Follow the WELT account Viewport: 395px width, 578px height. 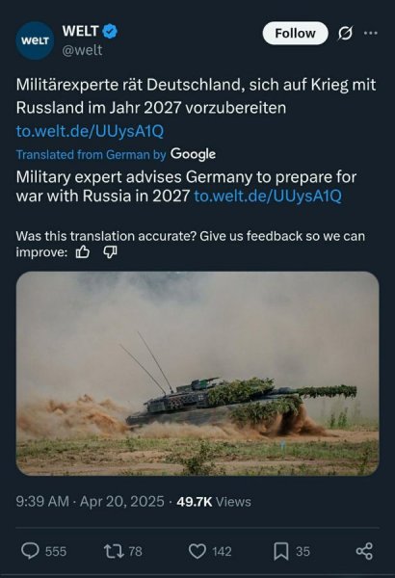295,34
